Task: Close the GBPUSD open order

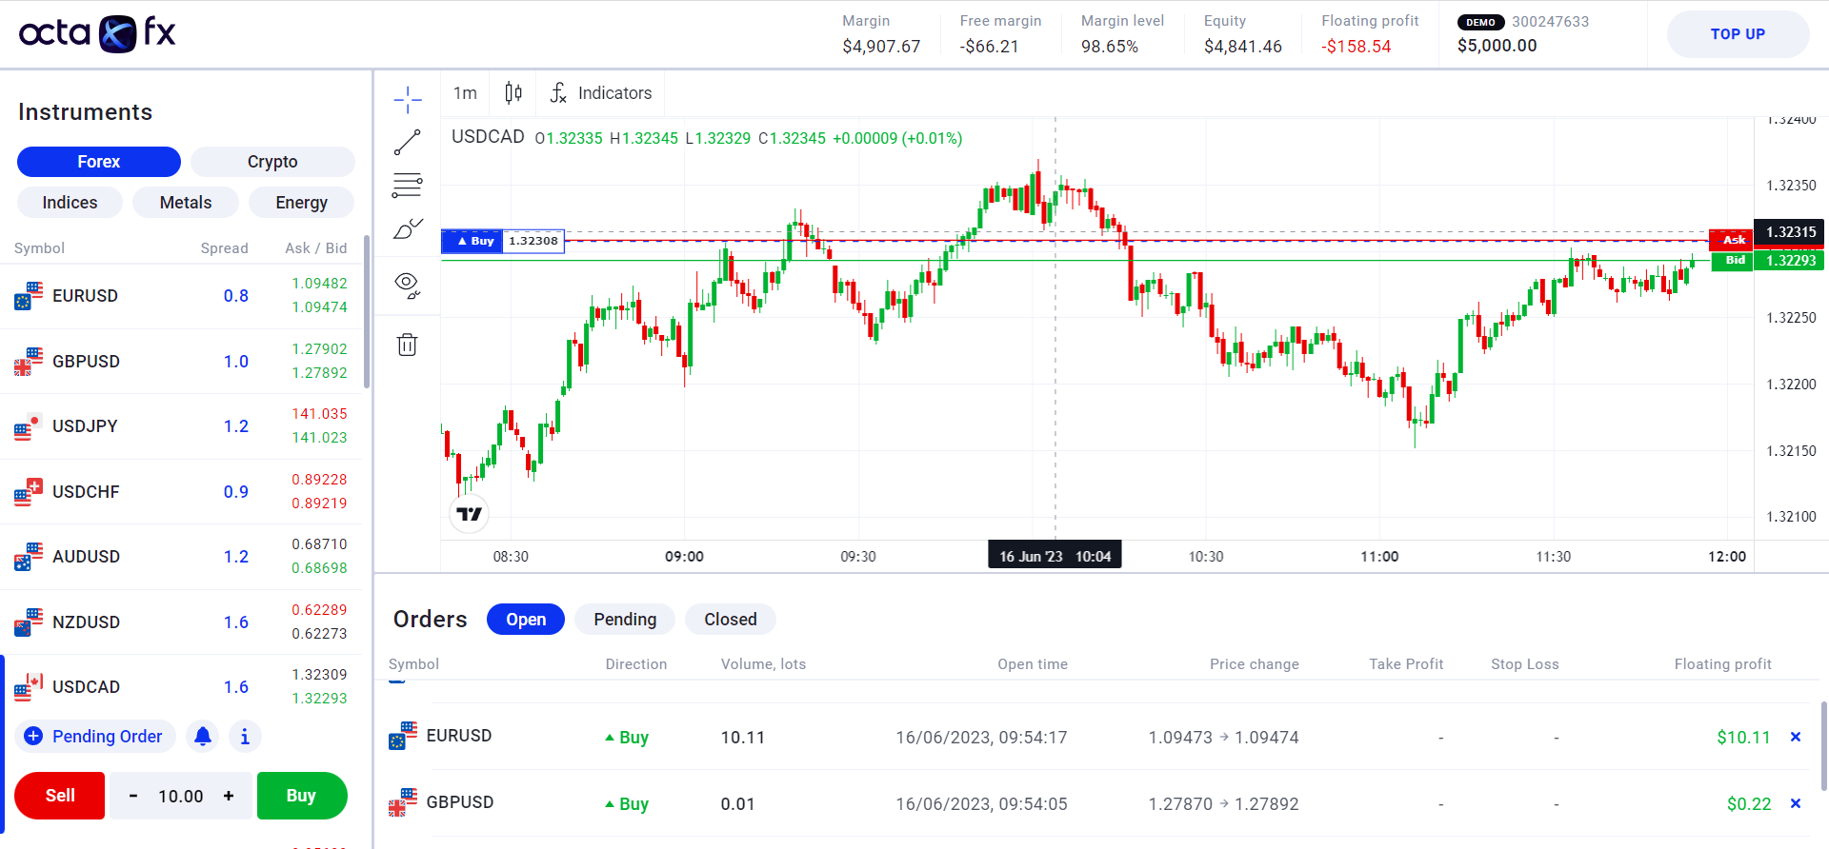Action: (x=1796, y=803)
